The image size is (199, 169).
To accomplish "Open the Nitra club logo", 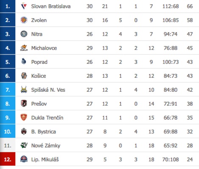I will (24, 34).
